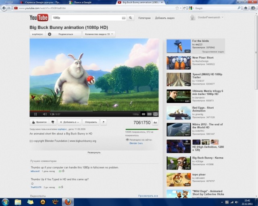
Task: Open the bookmark star dropdown arrow
Action: tap(181, 8)
